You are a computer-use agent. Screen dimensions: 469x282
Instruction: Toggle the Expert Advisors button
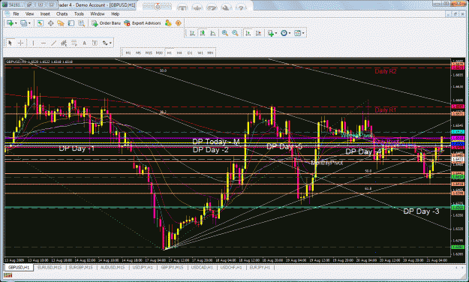click(x=143, y=23)
